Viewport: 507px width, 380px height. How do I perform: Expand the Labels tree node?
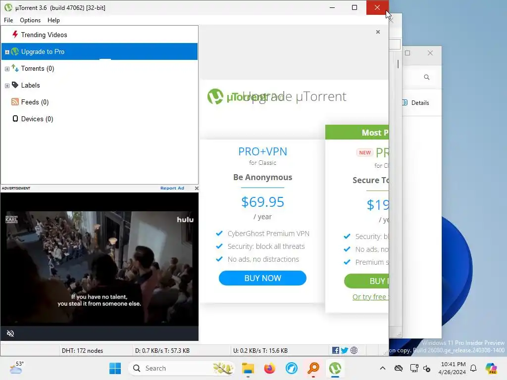(7, 86)
